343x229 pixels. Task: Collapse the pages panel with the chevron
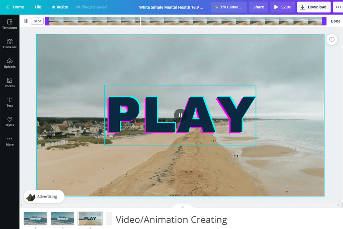pyautogui.click(x=183, y=207)
